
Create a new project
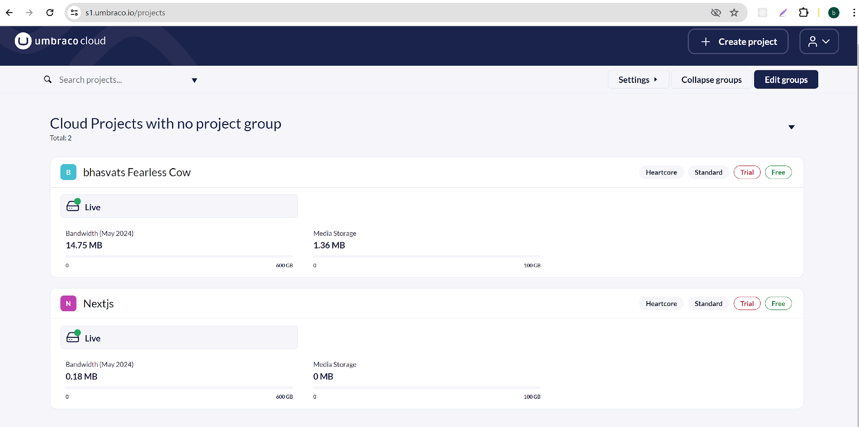pos(738,42)
